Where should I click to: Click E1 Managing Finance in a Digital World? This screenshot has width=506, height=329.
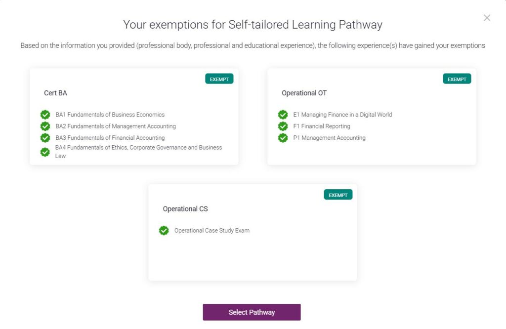342,115
